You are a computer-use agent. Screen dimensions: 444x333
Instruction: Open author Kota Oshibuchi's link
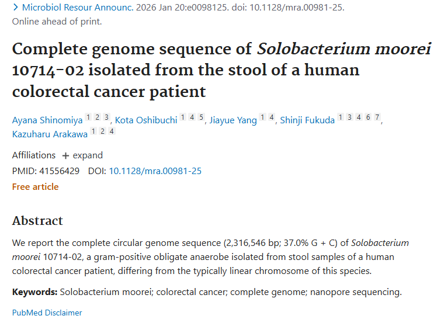point(146,120)
